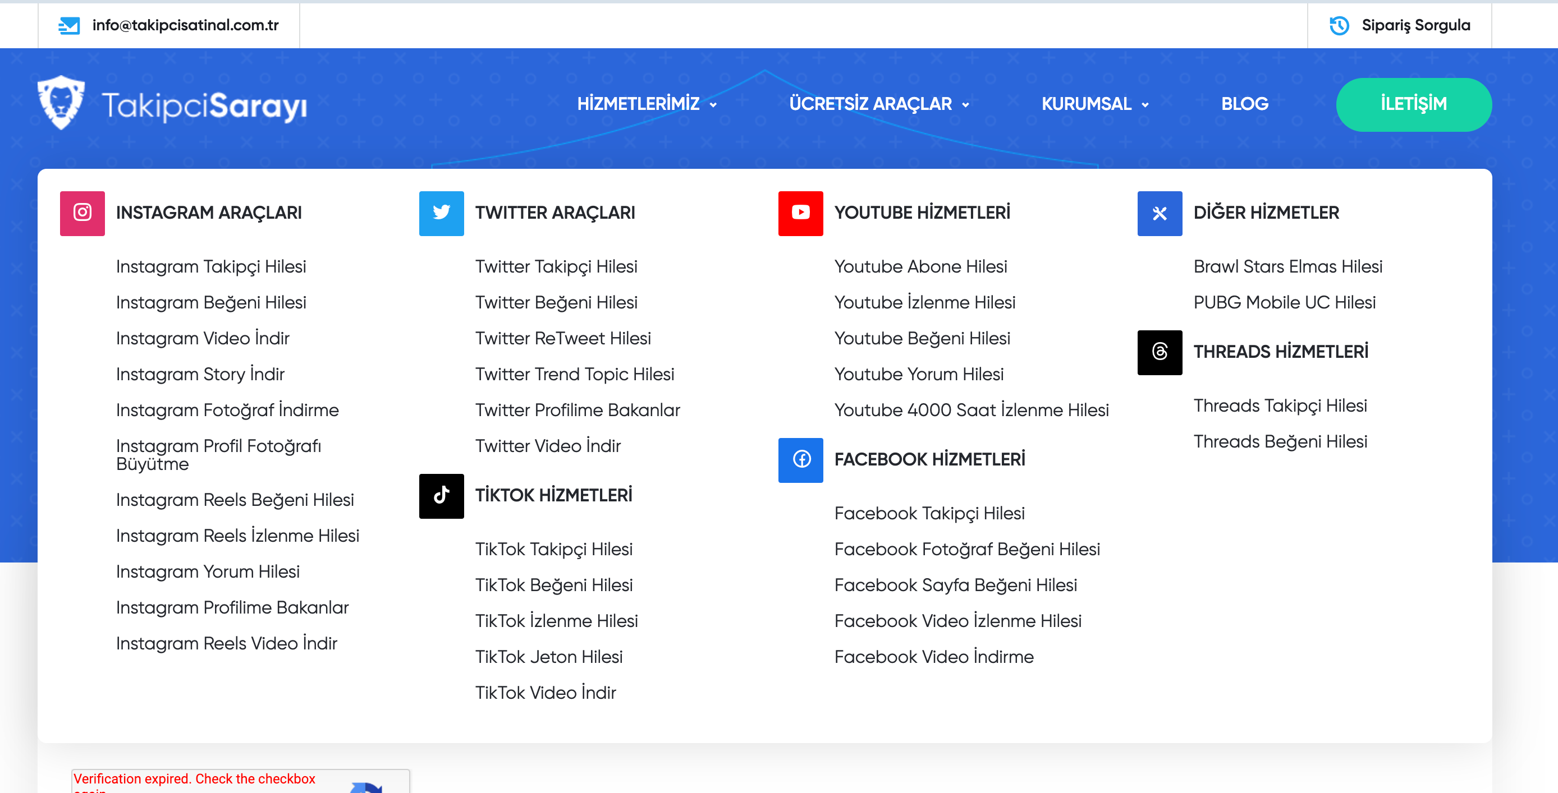Open Youtube Yorum Hilesi
The width and height of the screenshot is (1558, 793).
pos(919,374)
